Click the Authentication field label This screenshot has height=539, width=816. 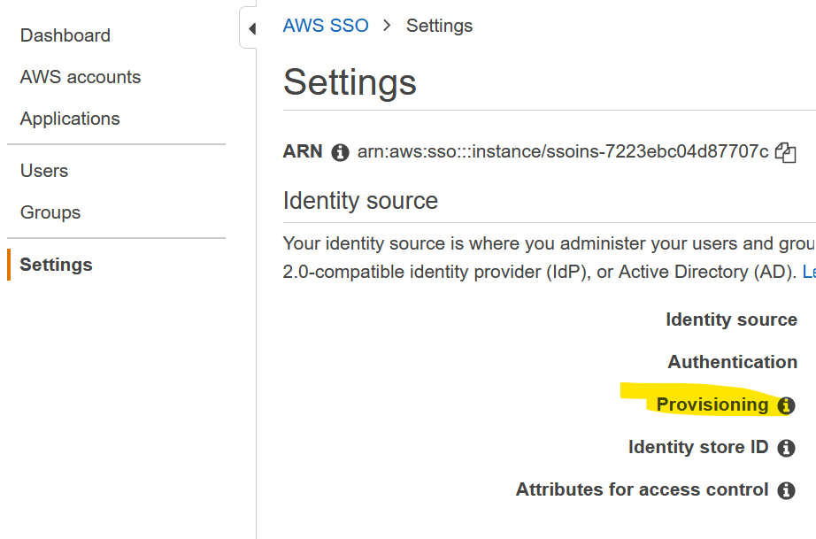[732, 362]
